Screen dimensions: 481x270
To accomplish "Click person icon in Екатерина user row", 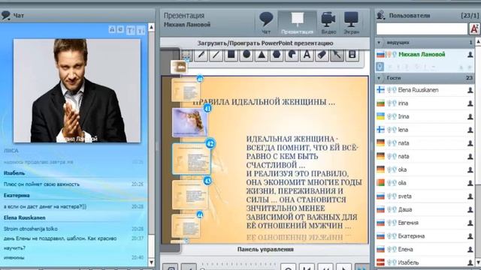I will pos(470,236).
